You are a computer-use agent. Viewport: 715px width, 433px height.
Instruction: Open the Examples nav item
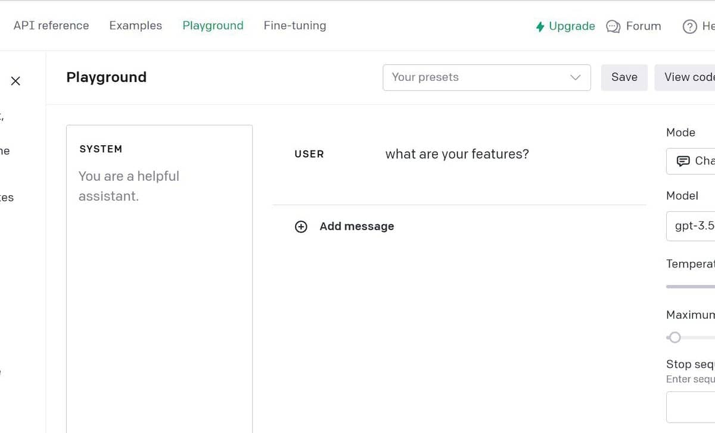click(x=135, y=26)
